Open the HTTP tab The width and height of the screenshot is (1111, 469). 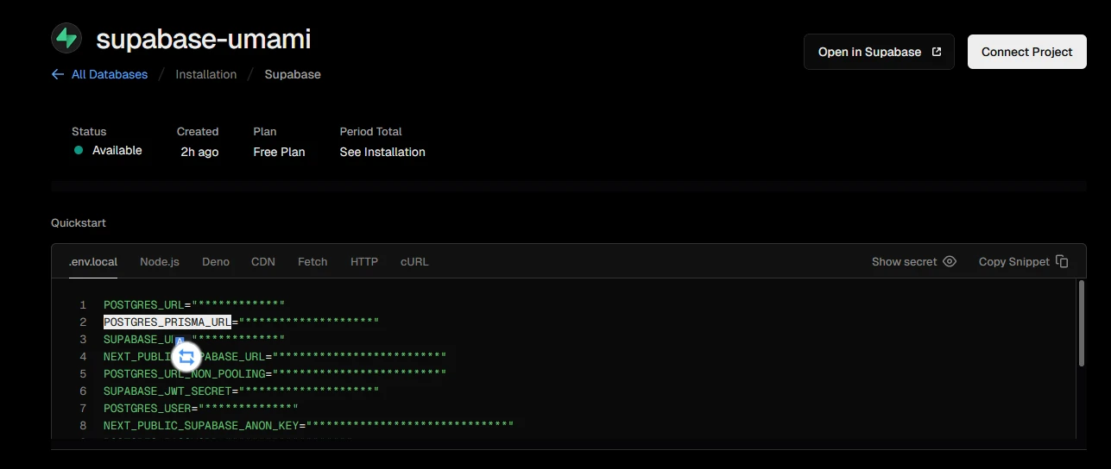pos(364,261)
